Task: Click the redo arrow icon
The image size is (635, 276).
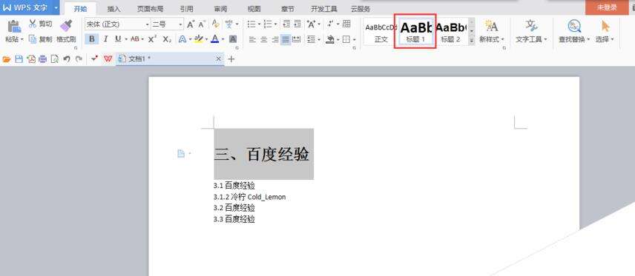Action: (x=79, y=59)
